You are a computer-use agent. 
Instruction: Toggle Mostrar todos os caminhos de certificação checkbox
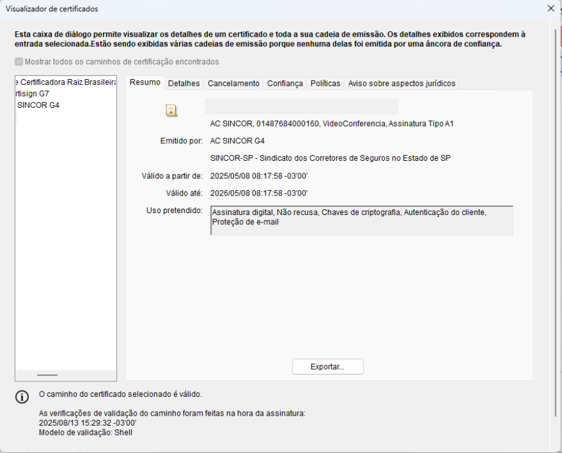click(19, 62)
